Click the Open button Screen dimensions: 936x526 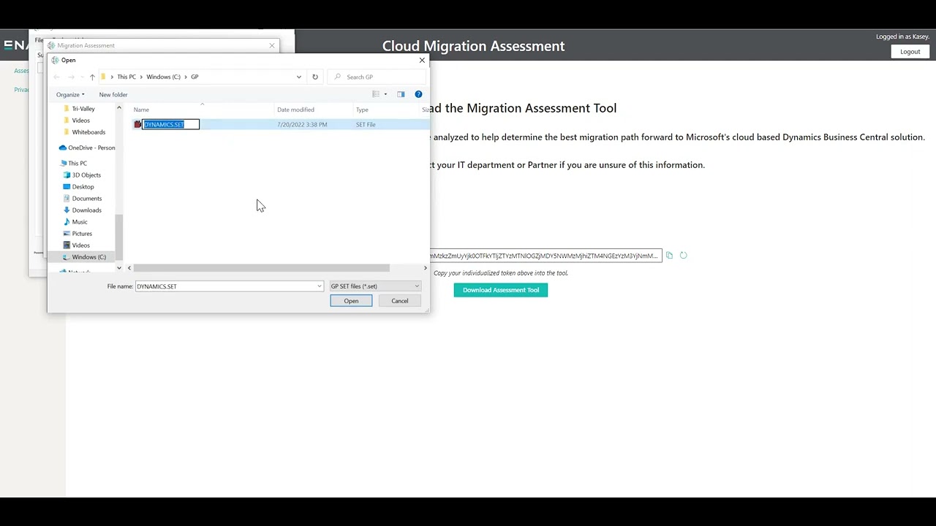pyautogui.click(x=351, y=301)
